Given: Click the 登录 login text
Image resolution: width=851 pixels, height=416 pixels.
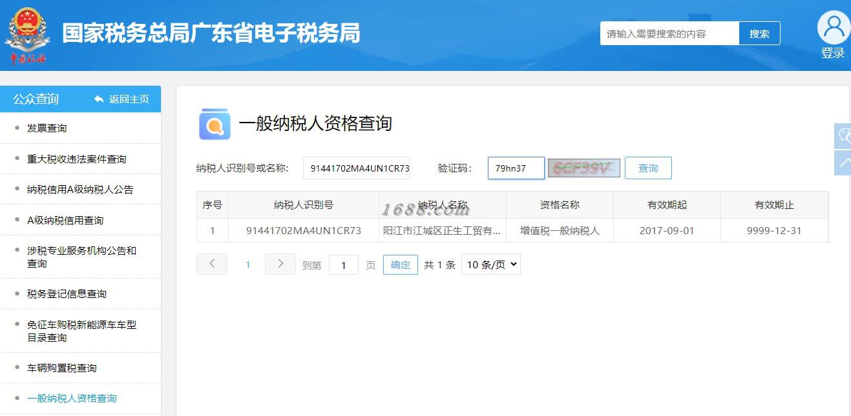Looking at the screenshot, I should 833,54.
